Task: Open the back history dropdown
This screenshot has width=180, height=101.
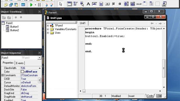Action: tap(156, 24)
